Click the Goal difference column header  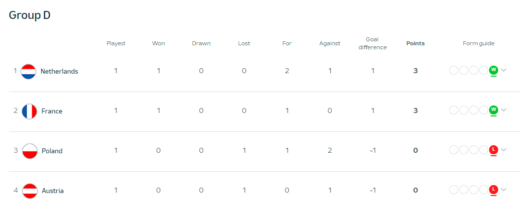point(373,43)
